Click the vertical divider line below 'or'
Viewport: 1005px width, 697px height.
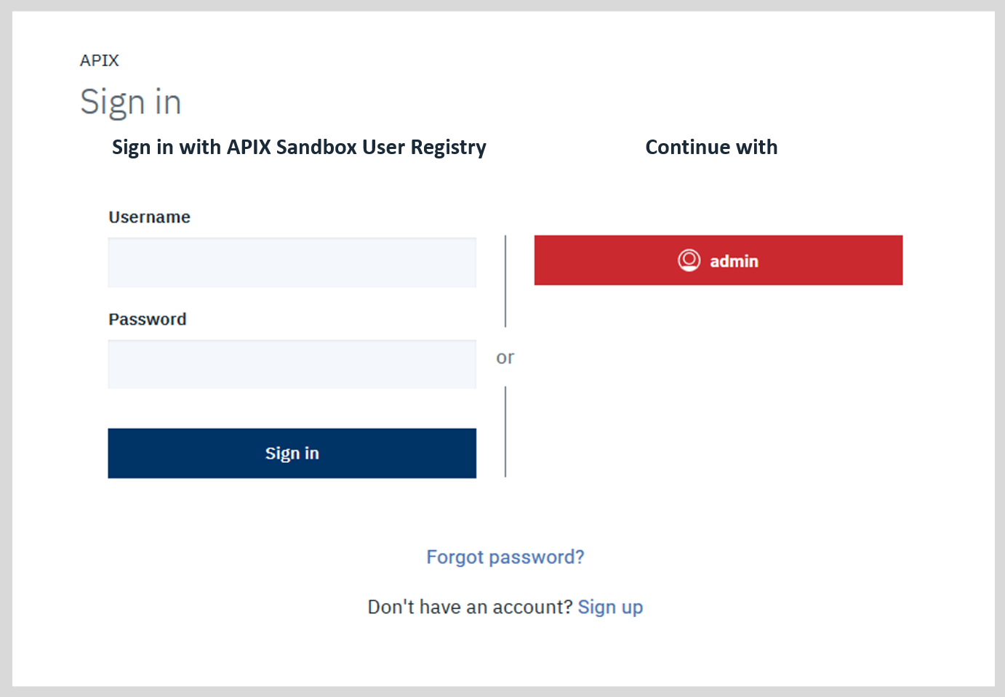coord(505,432)
